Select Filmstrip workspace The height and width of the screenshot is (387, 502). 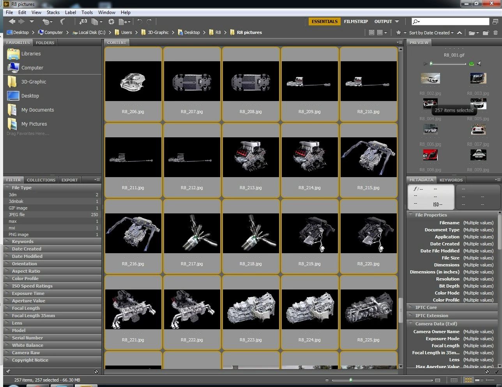356,21
